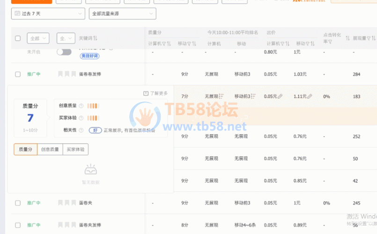Tick the select-all checkbox in table header
The image size is (377, 234).
[18, 38]
